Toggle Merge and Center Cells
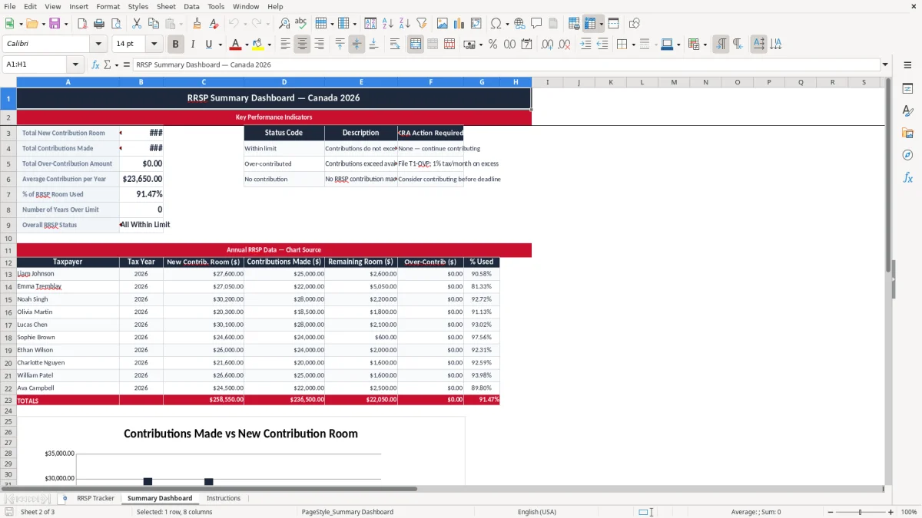 416,44
